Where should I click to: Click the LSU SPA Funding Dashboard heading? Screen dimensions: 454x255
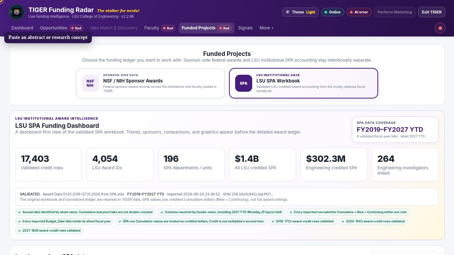(x=57, y=126)
